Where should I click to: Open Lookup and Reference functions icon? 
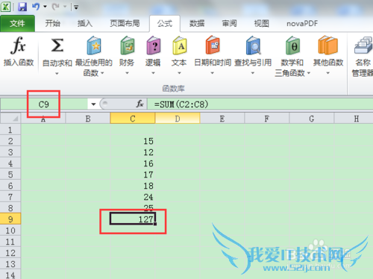(253, 46)
